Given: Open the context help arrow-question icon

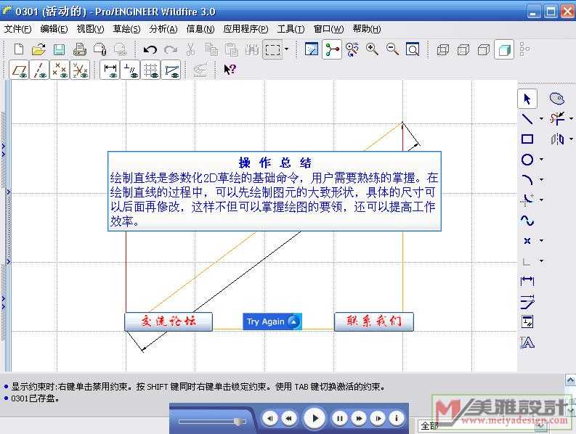Looking at the screenshot, I should tap(230, 70).
